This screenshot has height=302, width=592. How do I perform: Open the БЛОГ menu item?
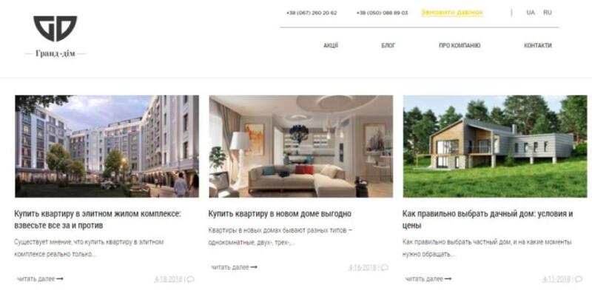[x=388, y=45]
